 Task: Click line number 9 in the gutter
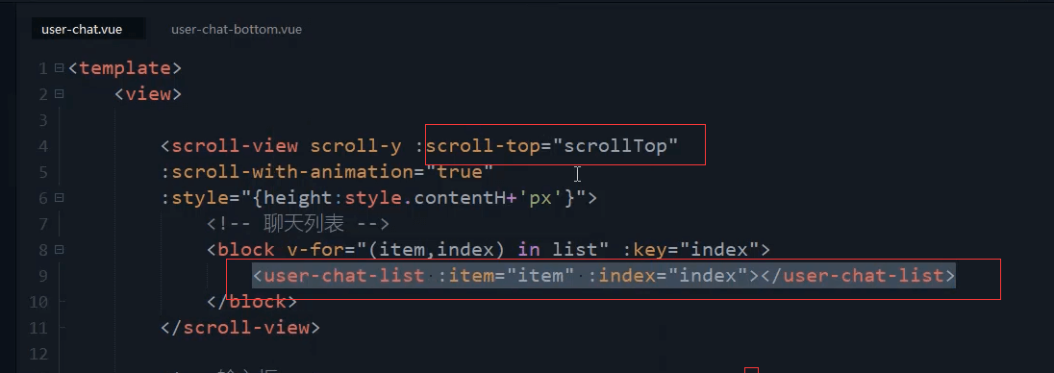(x=43, y=276)
